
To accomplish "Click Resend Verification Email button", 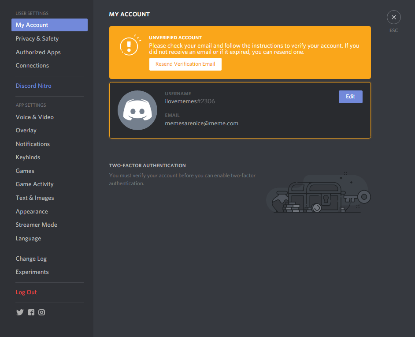I will pyautogui.click(x=185, y=64).
